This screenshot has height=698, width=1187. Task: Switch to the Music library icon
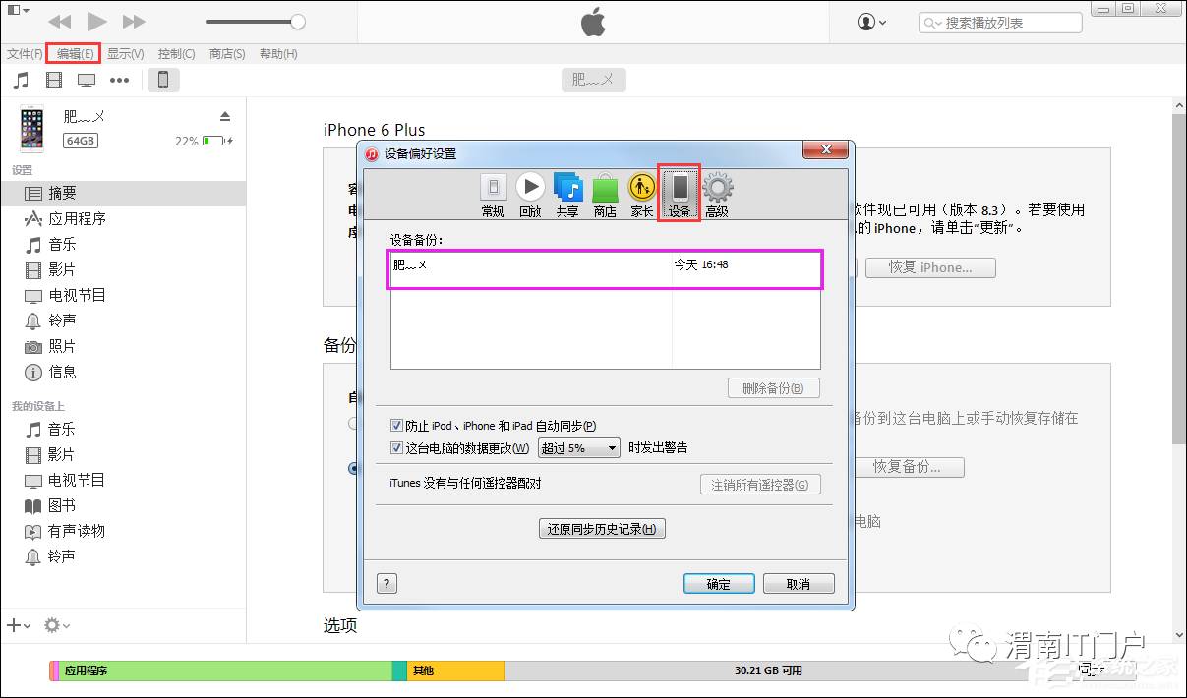pyautogui.click(x=21, y=81)
